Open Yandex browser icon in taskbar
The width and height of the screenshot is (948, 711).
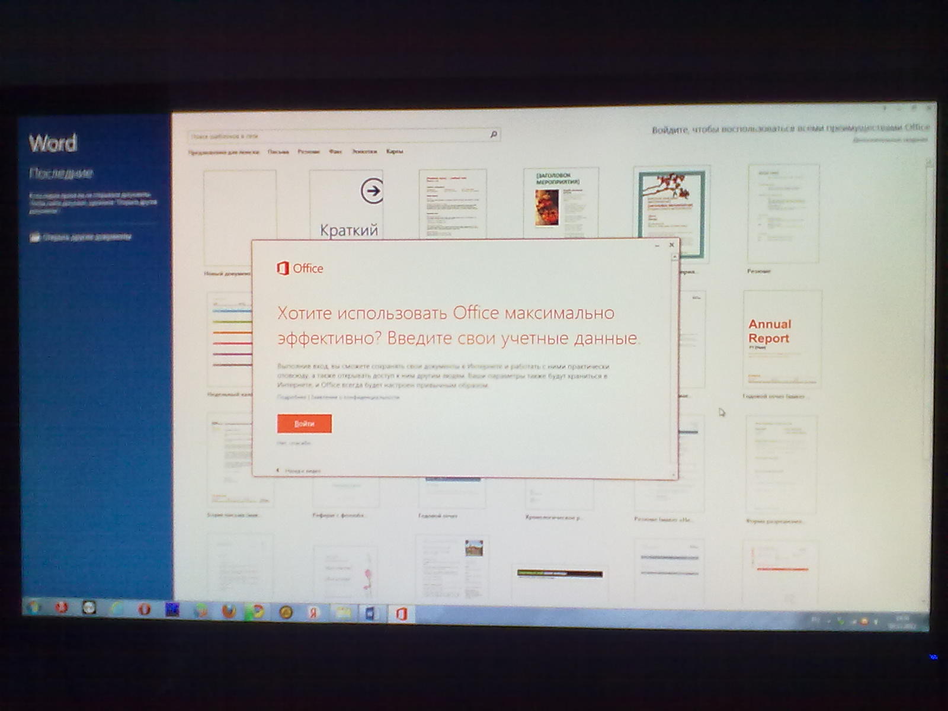coord(313,613)
